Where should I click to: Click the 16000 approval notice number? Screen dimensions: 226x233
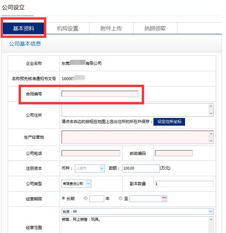tap(67, 78)
